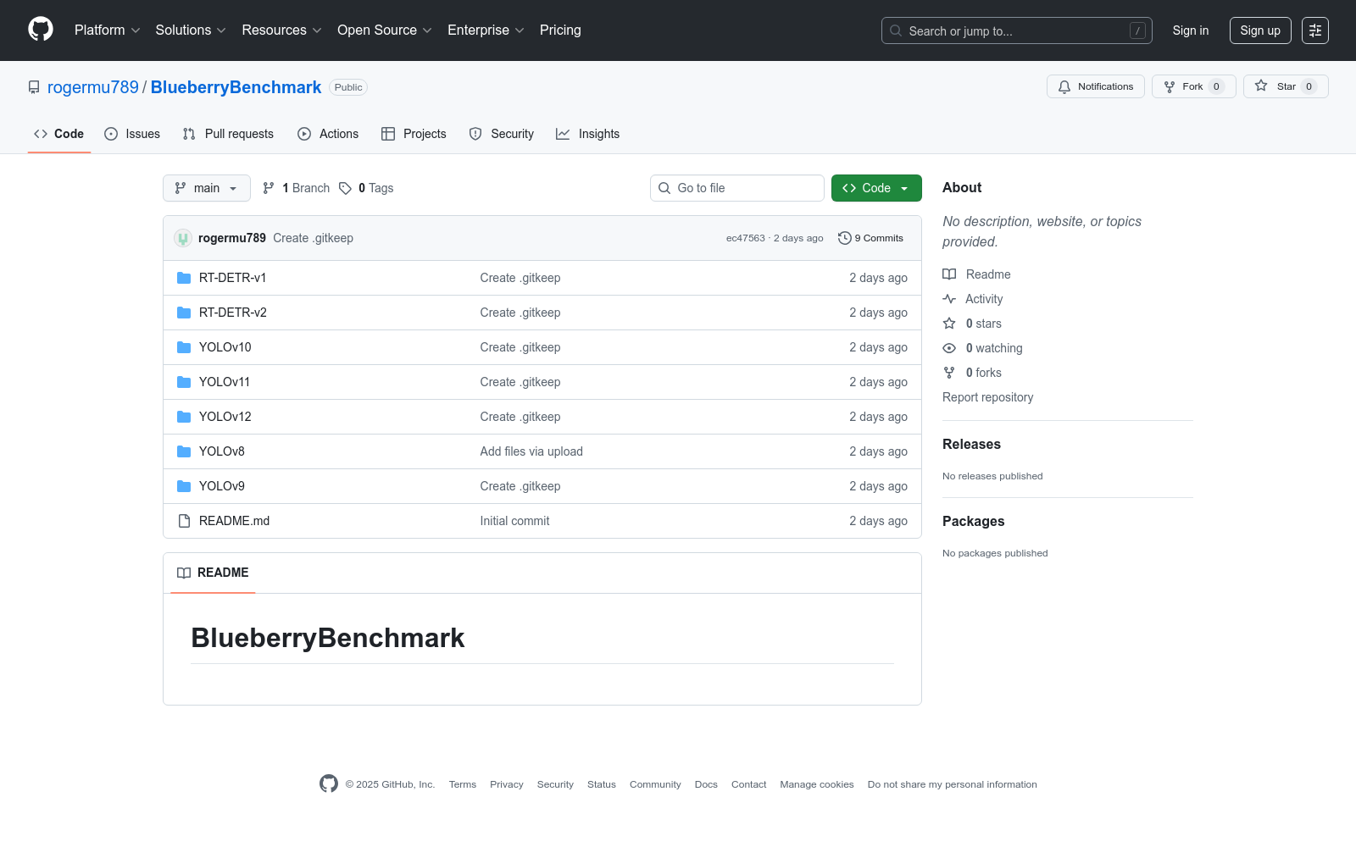Click the Sign in link

click(x=1191, y=30)
